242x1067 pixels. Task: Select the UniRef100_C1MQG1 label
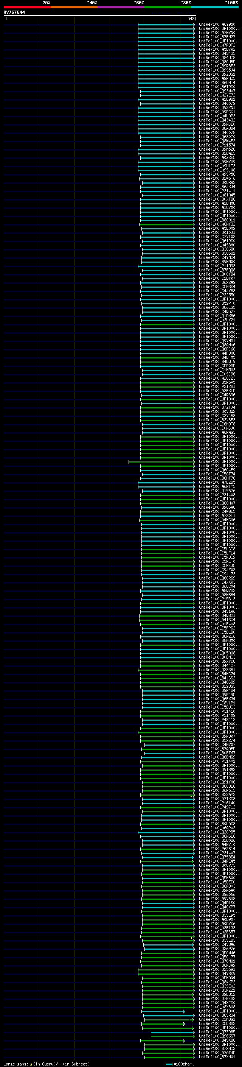tap(217, 1019)
